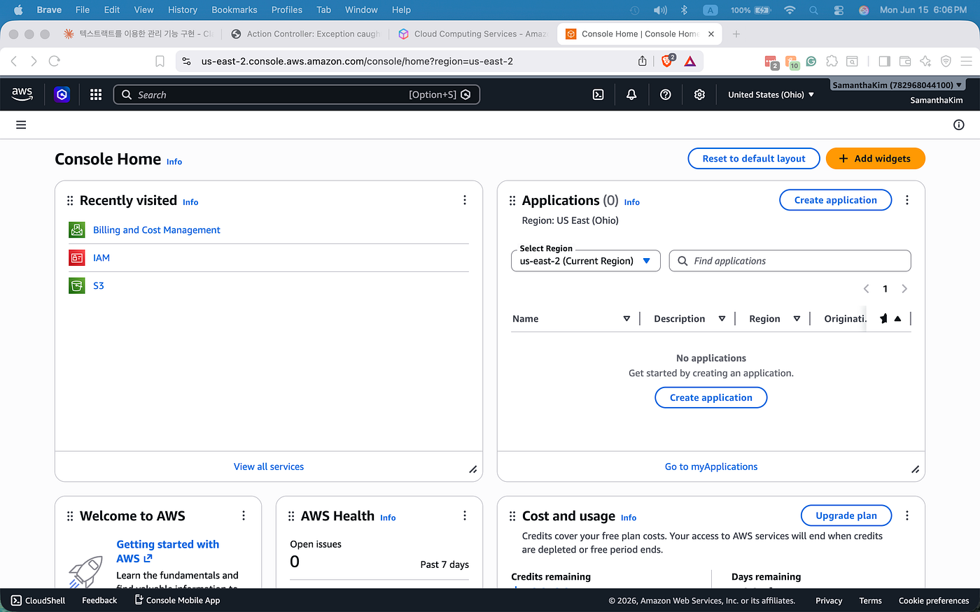980x612 pixels.
Task: Open Console Mobile App footer link
Action: (177, 600)
